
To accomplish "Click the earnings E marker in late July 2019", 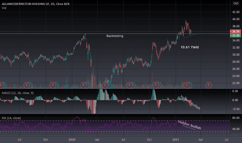I will [x=26, y=85].
